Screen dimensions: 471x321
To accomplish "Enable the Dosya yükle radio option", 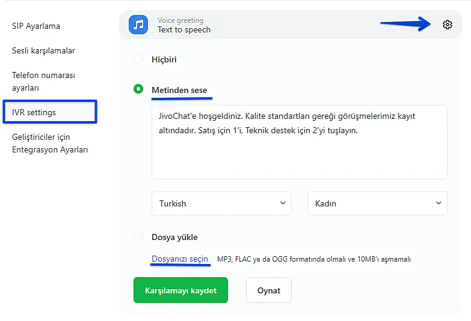I will (138, 236).
